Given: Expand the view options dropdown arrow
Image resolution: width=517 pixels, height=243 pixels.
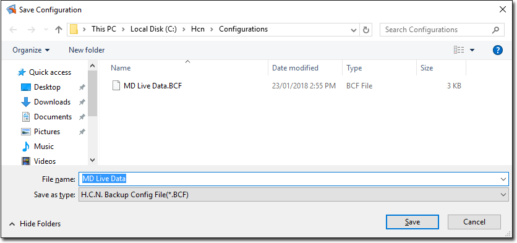Looking at the screenshot, I should pyautogui.click(x=472, y=50).
